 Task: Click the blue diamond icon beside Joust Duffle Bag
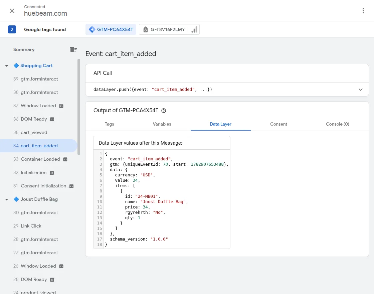(x=16, y=199)
